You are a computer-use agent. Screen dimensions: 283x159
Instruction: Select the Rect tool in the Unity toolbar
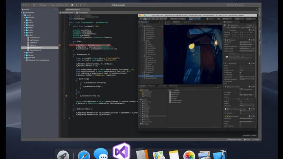coord(157,19)
